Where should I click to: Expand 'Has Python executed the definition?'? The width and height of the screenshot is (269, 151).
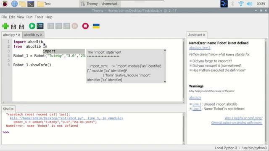tap(190, 70)
